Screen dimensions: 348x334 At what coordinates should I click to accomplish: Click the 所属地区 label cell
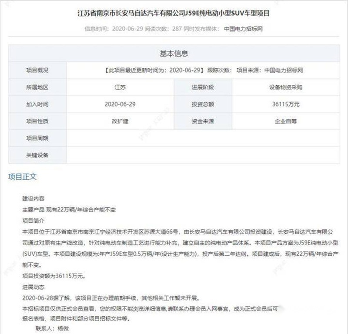coord(37,87)
